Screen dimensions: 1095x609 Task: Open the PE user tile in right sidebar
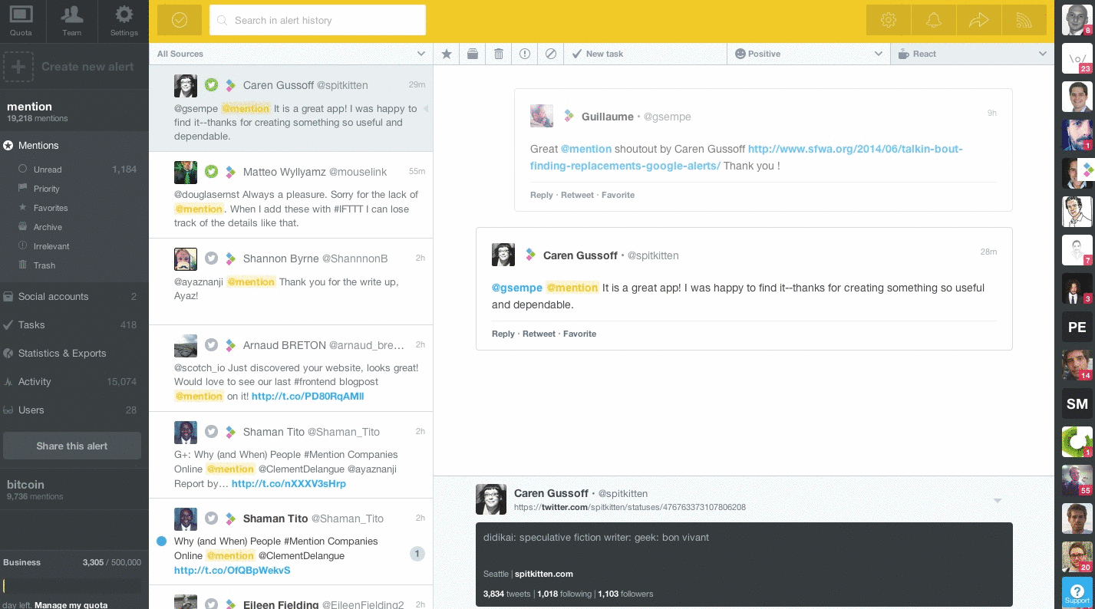1077,327
